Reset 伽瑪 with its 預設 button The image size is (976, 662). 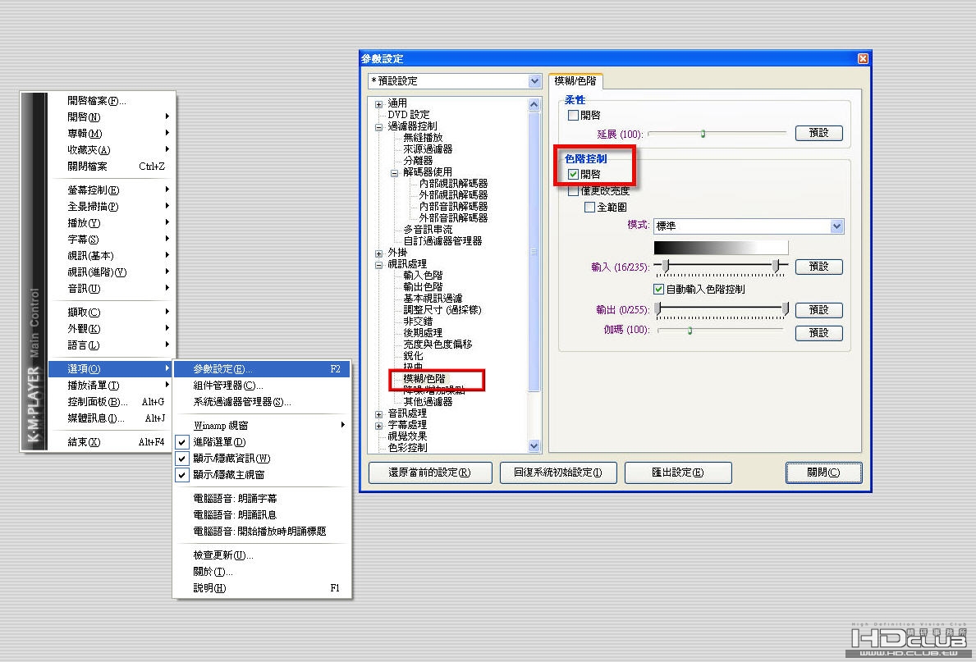[x=818, y=333]
